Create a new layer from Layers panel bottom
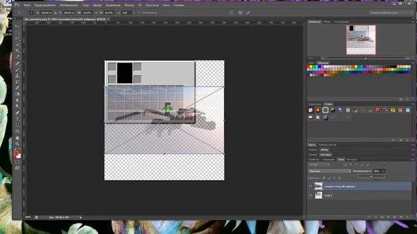 [401, 217]
